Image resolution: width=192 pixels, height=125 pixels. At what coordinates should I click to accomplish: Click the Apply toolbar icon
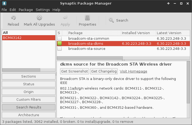(x=65, y=18)
